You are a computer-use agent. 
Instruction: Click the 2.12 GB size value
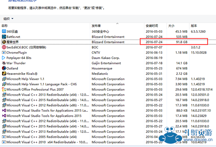click(x=182, y=73)
